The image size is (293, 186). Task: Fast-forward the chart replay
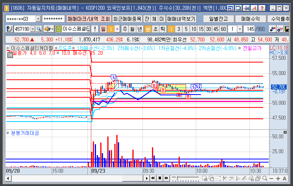pyautogui.click(x=166, y=178)
